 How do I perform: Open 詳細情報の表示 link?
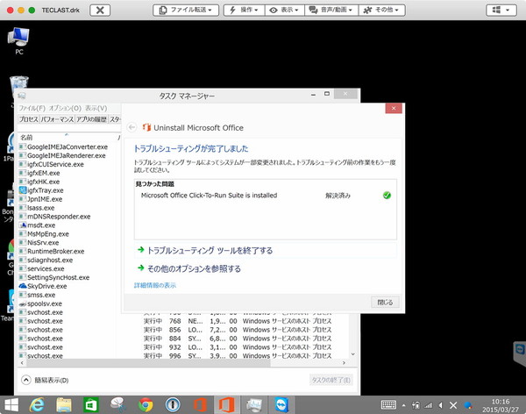pyautogui.click(x=154, y=285)
